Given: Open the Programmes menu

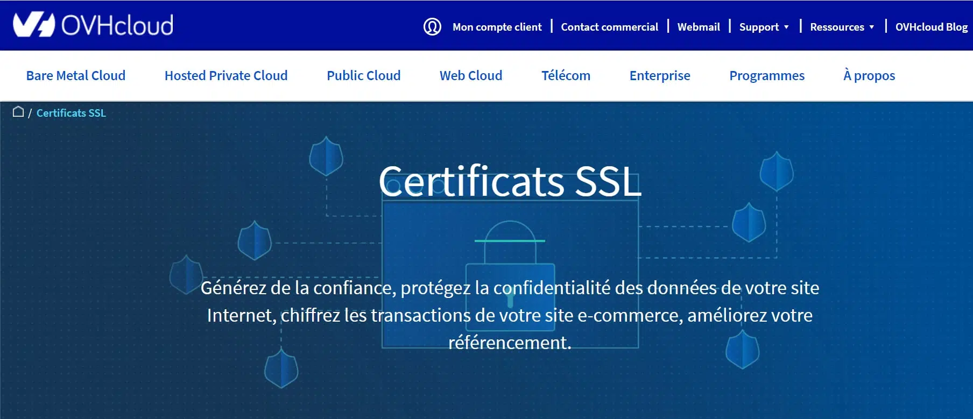Looking at the screenshot, I should pyautogui.click(x=767, y=76).
